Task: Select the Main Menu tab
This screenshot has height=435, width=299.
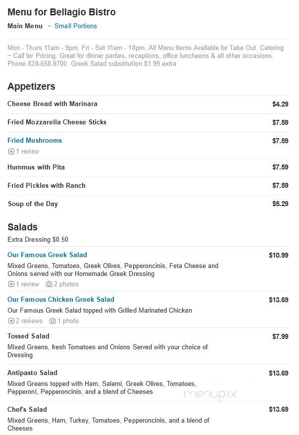Action: [25, 26]
